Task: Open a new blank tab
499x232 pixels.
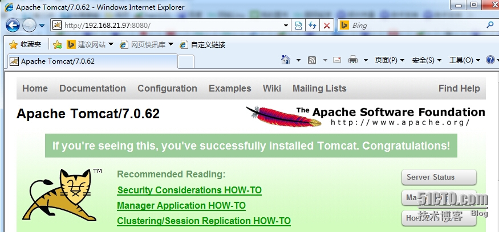Action: click(x=186, y=61)
